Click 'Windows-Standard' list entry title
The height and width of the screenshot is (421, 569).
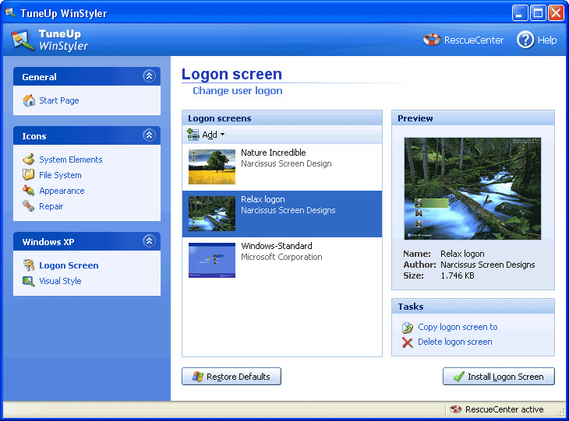(277, 246)
